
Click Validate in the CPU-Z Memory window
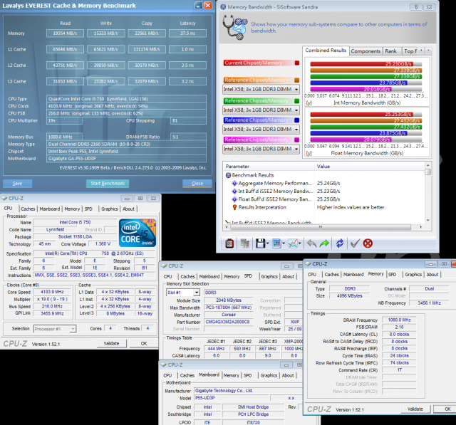click(x=415, y=409)
